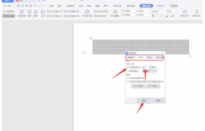
Task: Switch to 列(U) tab in dialog
Action: tap(149, 57)
